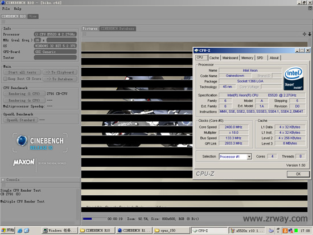313x235 pixels.
Task: Switch to the View tab
Action: pos(33,17)
